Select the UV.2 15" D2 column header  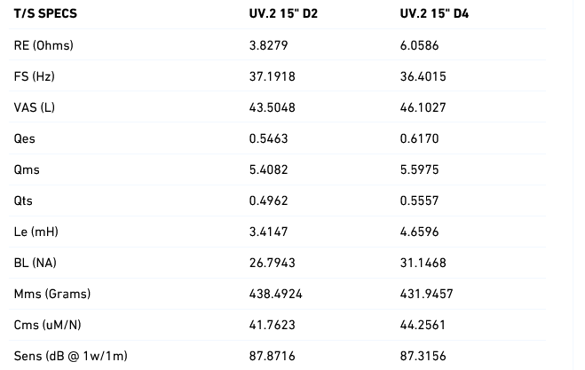tap(284, 14)
